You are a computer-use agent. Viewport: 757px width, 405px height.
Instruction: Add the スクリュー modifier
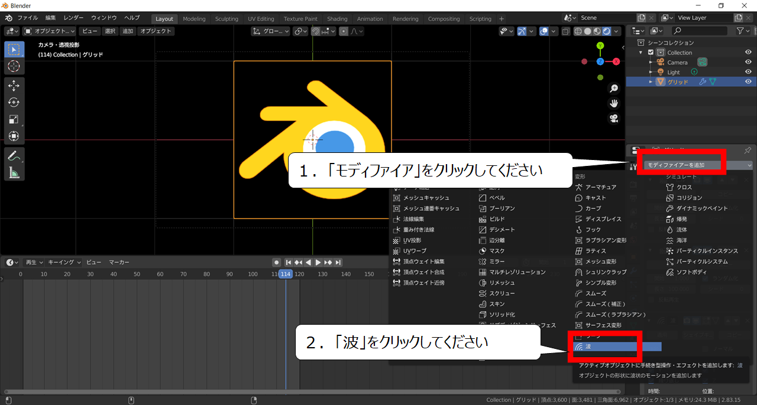point(497,293)
